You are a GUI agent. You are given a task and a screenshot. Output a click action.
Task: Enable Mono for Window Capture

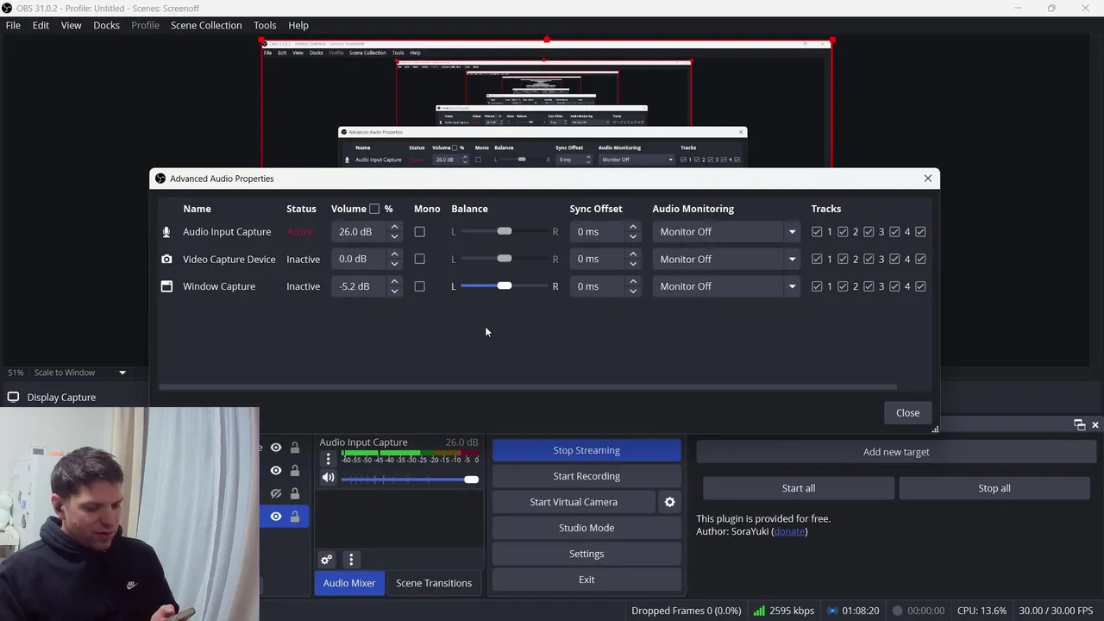pyautogui.click(x=419, y=286)
